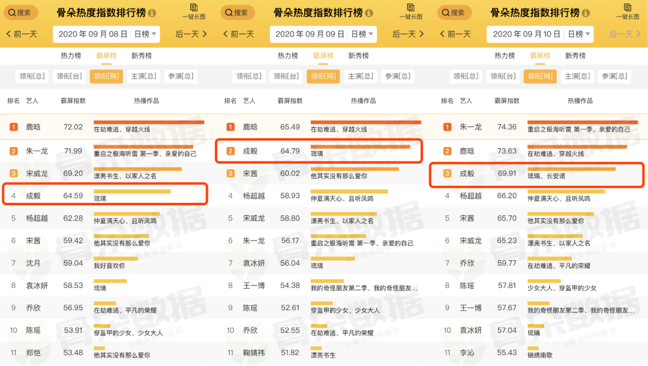The image size is (648, 366).
Task: Select 霸屏榜 tab in 09月09日 panel
Action: [x=323, y=56]
